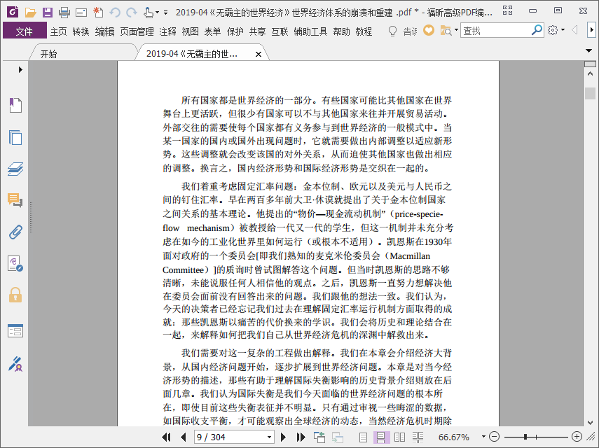Go to the previous page
Screen dimensions: 599x448
(184, 437)
